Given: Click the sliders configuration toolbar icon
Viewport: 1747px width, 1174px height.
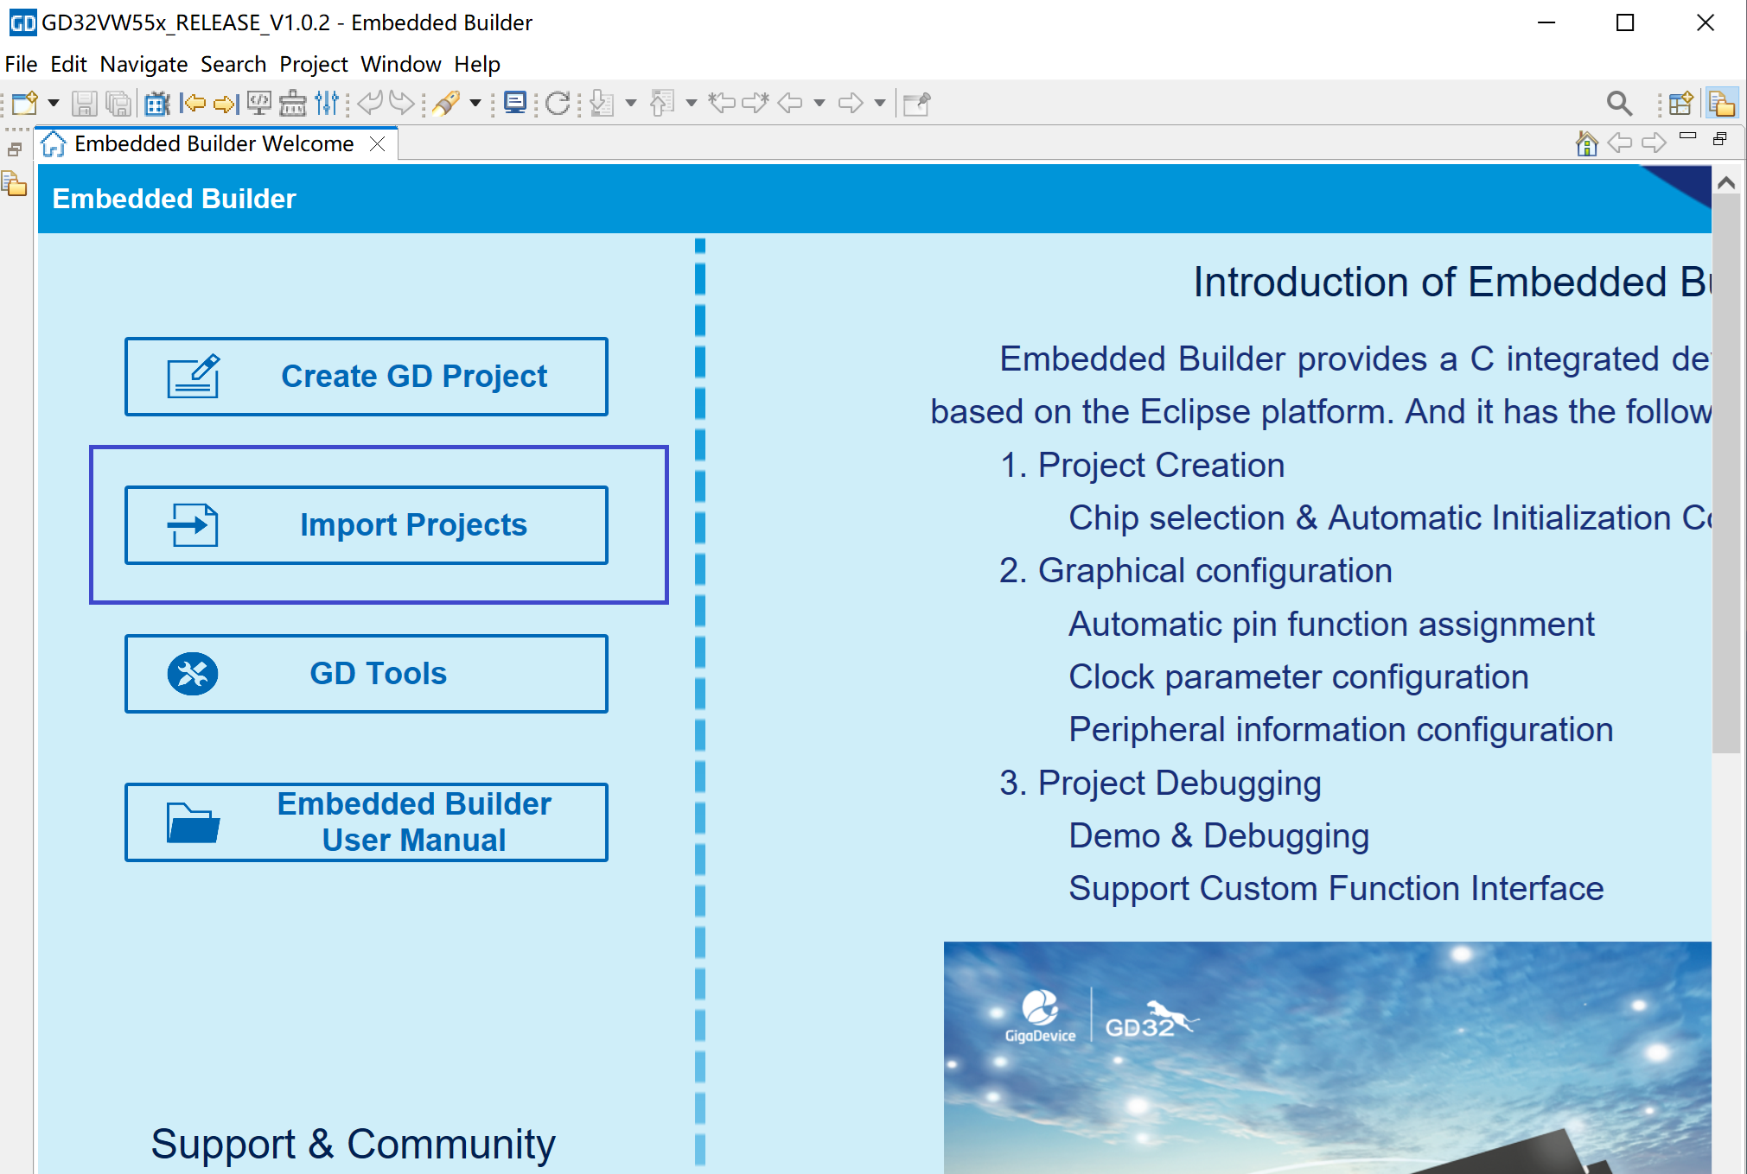Looking at the screenshot, I should [327, 104].
